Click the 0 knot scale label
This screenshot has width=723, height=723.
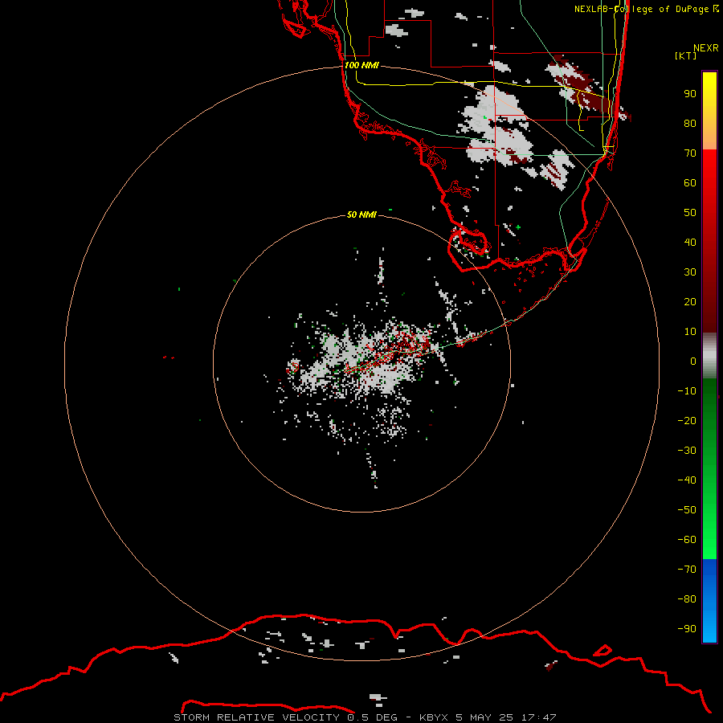coord(693,361)
